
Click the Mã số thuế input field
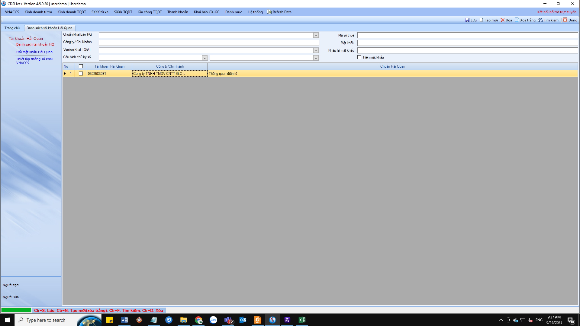[x=467, y=35]
